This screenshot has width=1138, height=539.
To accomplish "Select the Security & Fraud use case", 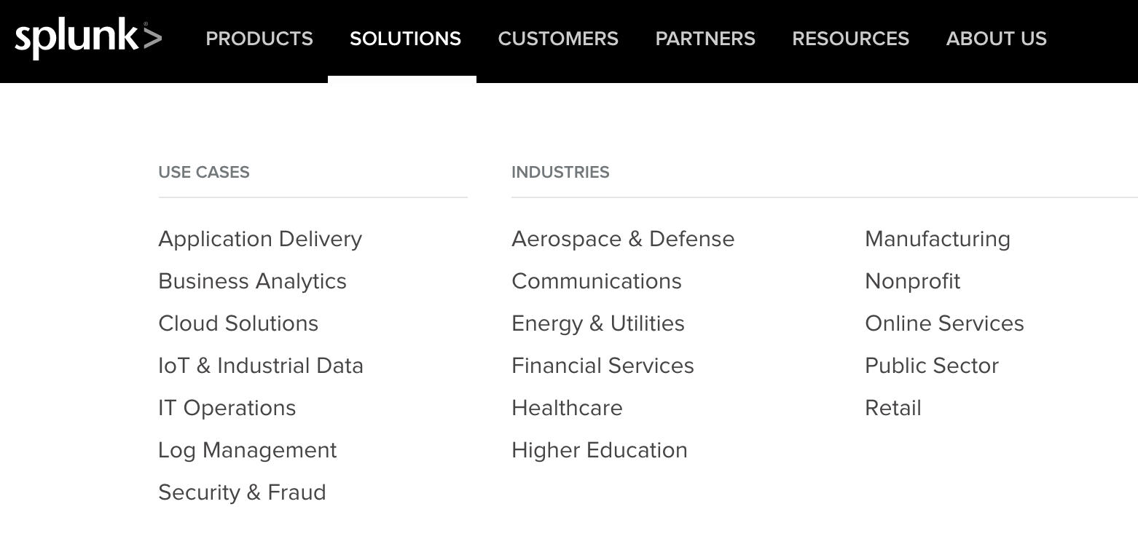I will 242,492.
